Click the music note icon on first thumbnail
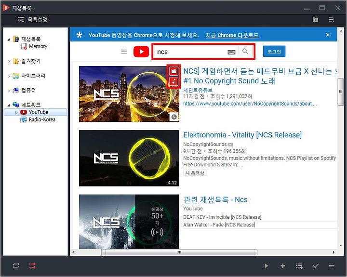 [174, 81]
